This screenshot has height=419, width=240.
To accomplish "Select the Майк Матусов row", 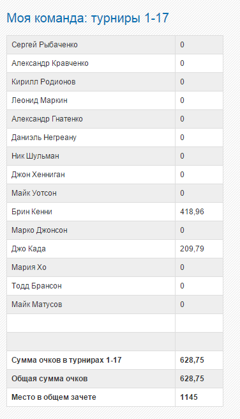I will click(x=115, y=304).
